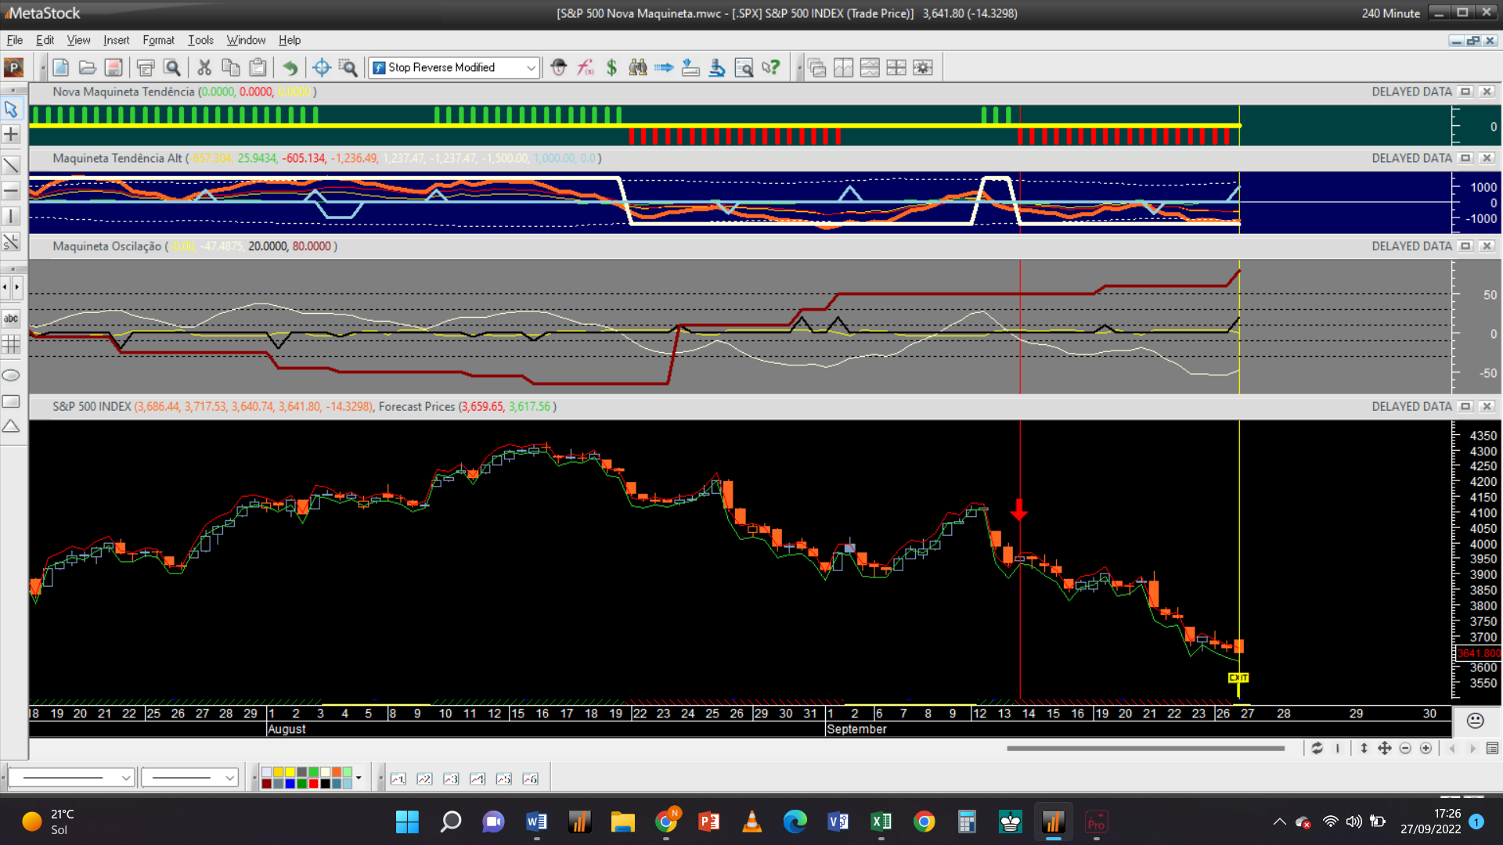Close the Nova Maquineta Tendência pane
The image size is (1503, 845).
(1487, 92)
